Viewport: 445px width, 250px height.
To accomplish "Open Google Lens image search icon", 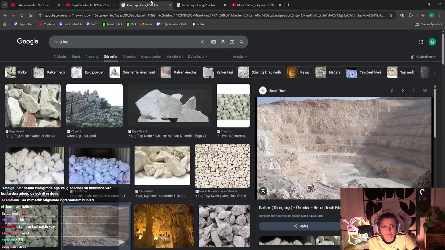I will 232,42.
